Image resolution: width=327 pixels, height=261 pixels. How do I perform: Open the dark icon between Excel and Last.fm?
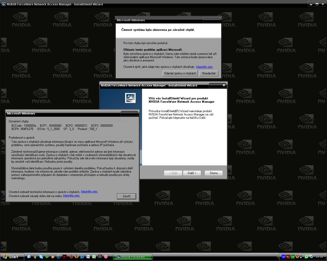point(100,257)
